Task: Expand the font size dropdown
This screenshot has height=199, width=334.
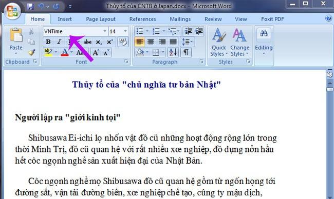Action: point(125,31)
